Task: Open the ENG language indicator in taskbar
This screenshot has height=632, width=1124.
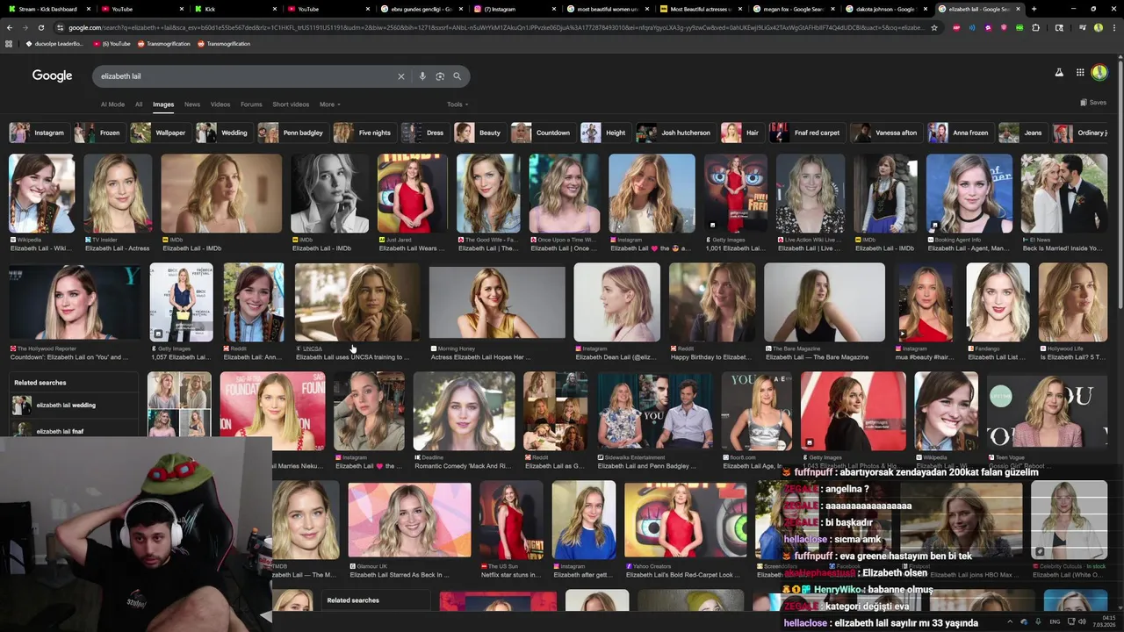Action: coord(1055,621)
